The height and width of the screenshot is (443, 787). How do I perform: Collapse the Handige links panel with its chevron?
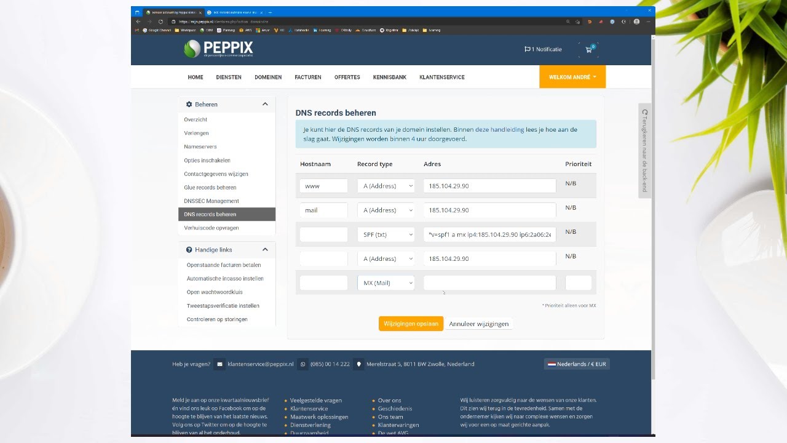pos(265,250)
